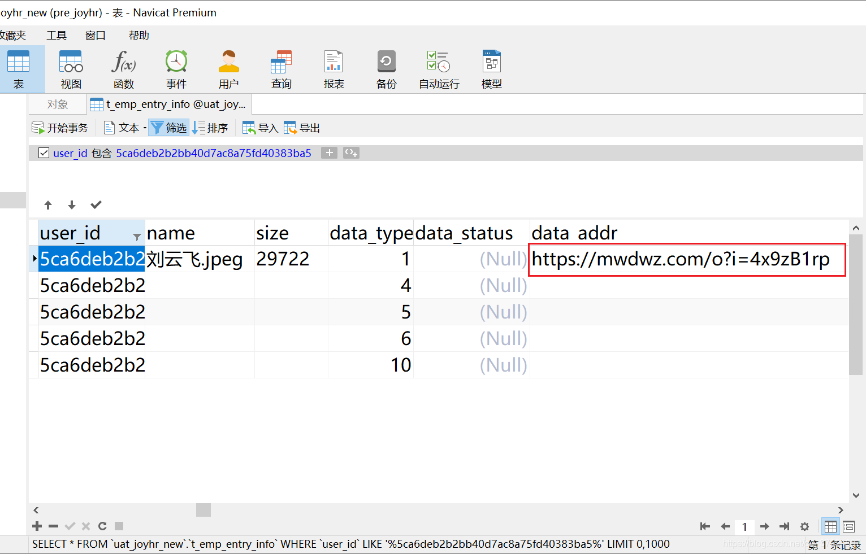The height and width of the screenshot is (554, 866).
Task: Add a new filter condition with plus
Action: [329, 152]
